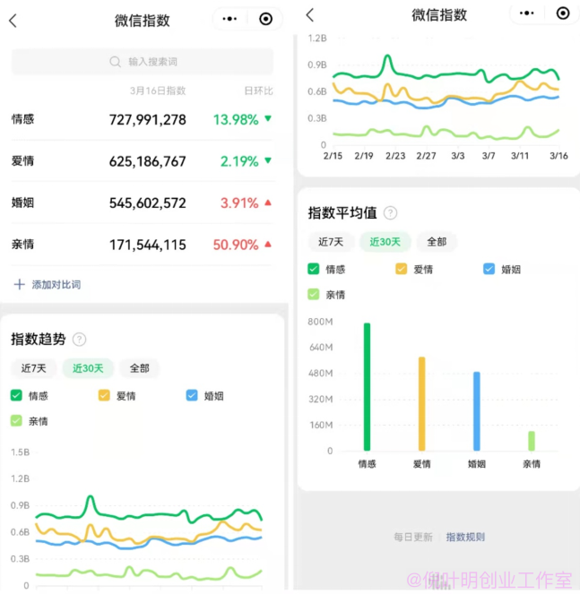This screenshot has width=580, height=594.
Task: Tap the up arrow next to 50.90%
Action: [x=268, y=244]
